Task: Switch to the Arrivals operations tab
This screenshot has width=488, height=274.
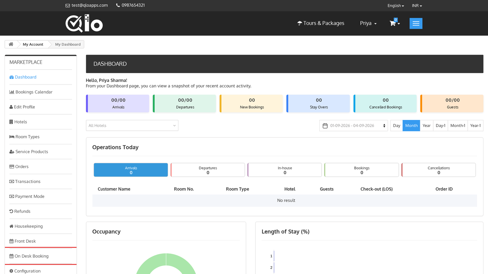Action: coord(131,170)
